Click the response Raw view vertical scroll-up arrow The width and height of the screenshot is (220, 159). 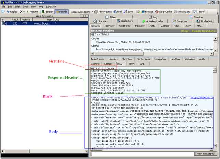click(215, 69)
